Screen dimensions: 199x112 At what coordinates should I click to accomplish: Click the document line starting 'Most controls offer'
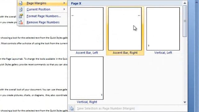pos(34,44)
